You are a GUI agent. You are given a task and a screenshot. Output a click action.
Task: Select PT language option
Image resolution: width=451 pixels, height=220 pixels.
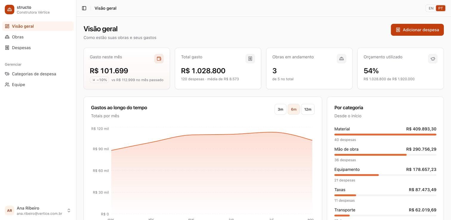point(441,8)
